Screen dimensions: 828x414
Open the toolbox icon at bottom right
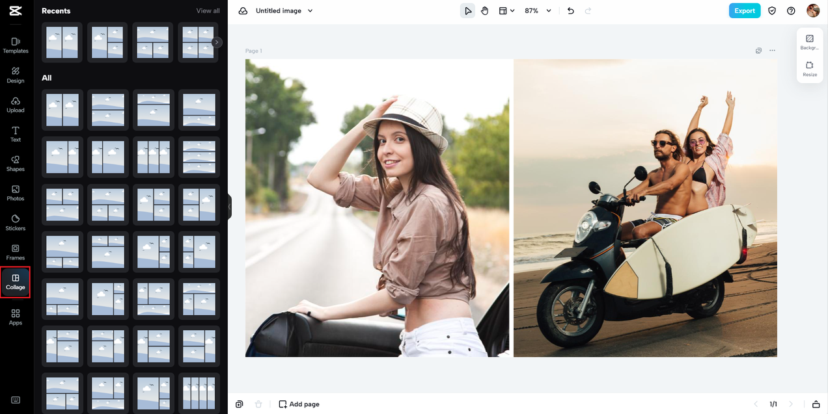click(x=816, y=404)
